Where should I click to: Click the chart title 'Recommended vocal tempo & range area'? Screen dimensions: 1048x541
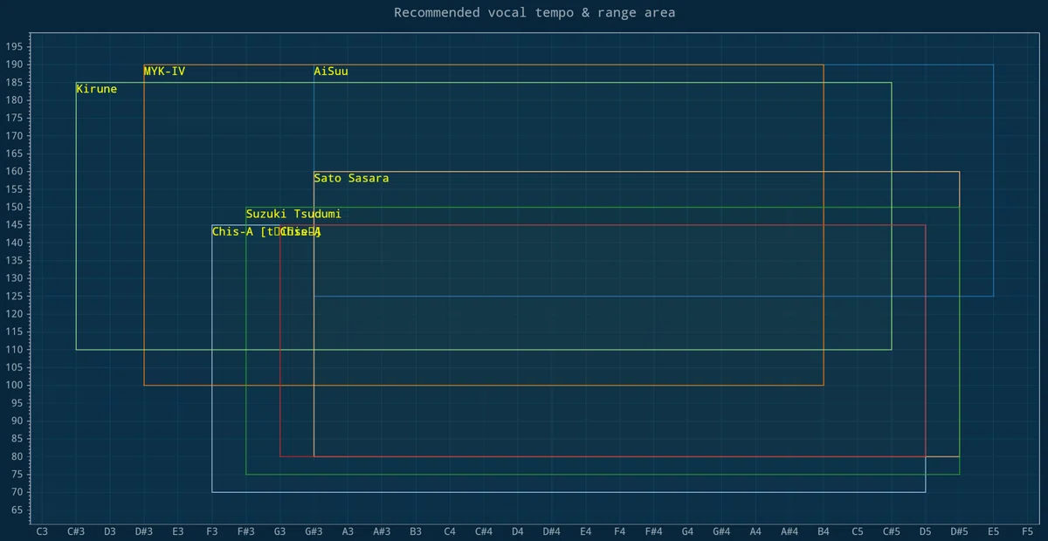[534, 12]
